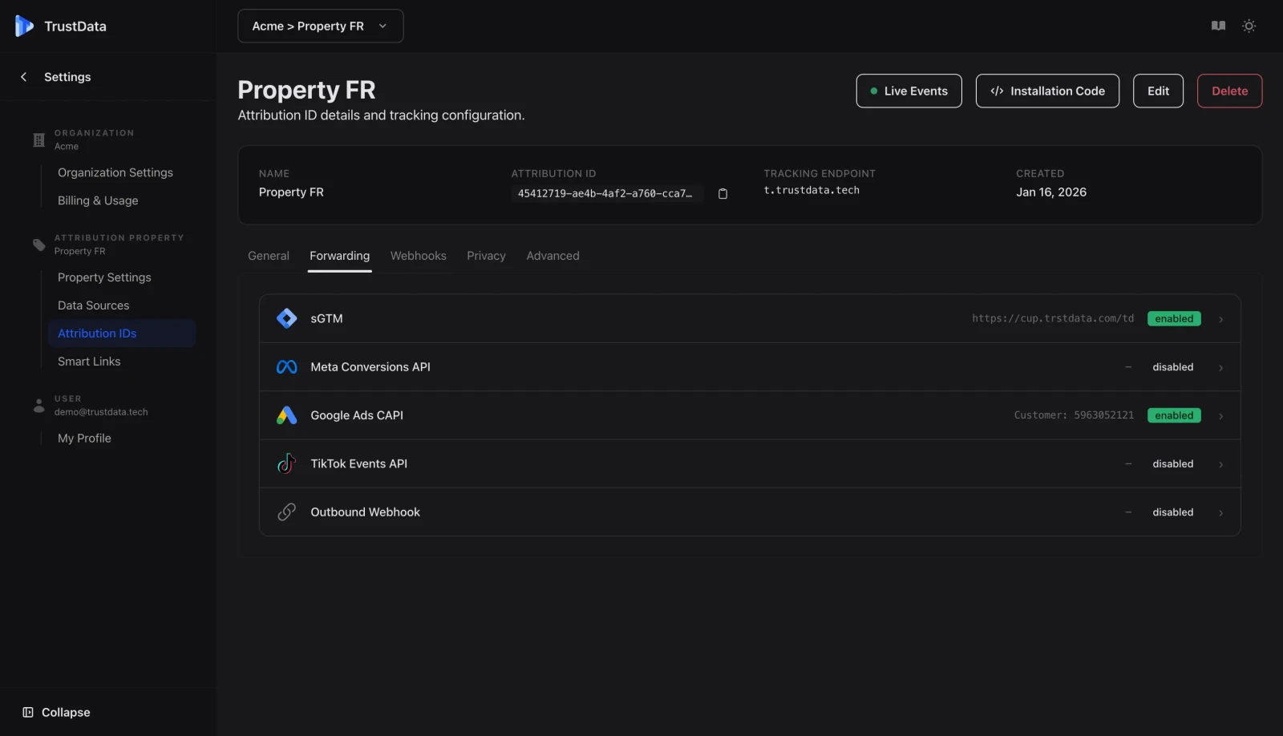Viewport: 1283px width, 736px height.
Task: Open Organization Settings in sidebar
Action: pos(115,172)
